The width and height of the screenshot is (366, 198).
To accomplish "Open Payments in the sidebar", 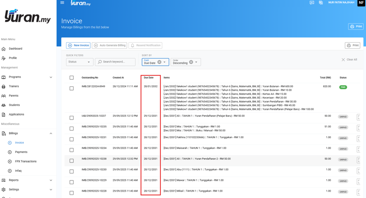I will pos(21,152).
